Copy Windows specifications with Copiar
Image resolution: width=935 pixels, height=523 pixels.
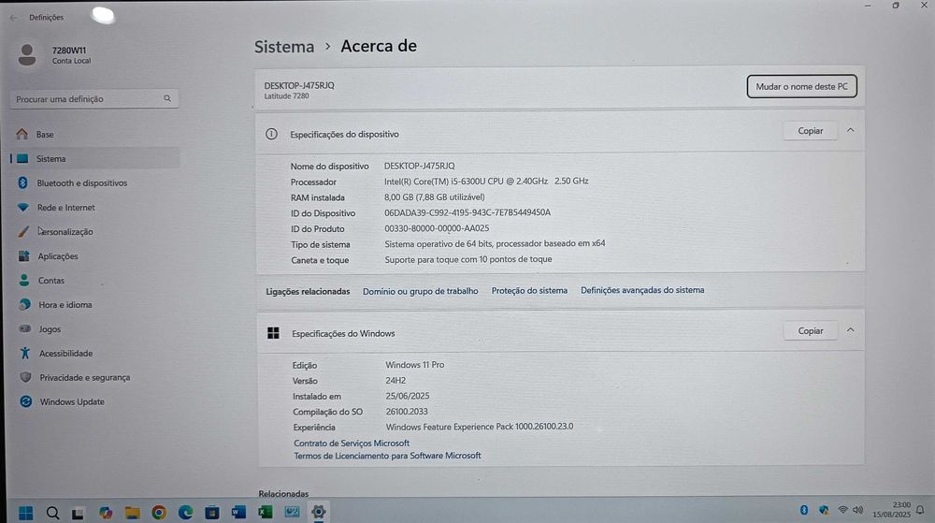pos(811,331)
